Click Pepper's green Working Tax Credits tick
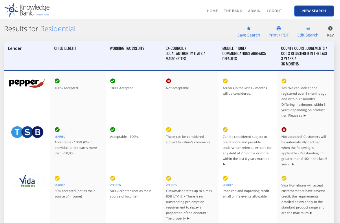 coord(113,81)
